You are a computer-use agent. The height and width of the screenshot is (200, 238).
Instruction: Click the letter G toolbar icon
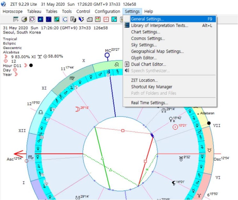tap(65, 19)
